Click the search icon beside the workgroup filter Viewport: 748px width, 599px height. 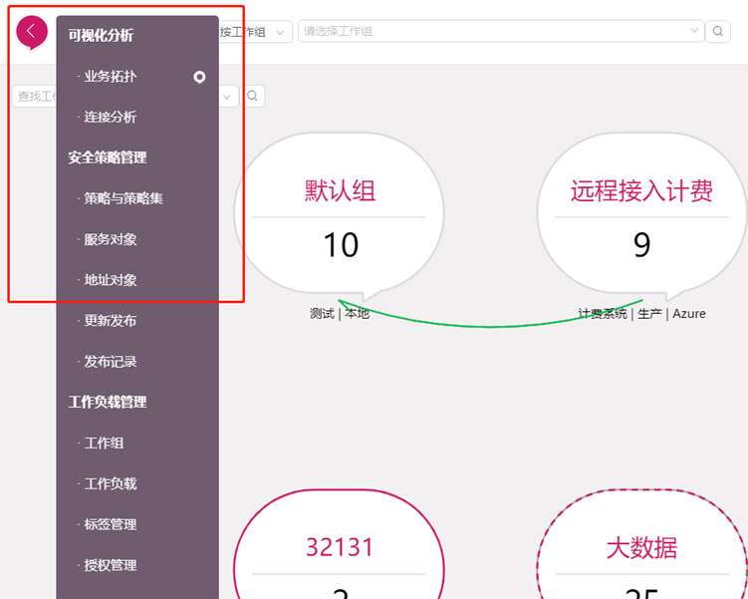tap(253, 96)
